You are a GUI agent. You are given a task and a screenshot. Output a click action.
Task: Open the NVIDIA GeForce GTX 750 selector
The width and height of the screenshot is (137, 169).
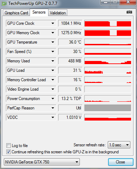pyautogui.click(x=42, y=162)
